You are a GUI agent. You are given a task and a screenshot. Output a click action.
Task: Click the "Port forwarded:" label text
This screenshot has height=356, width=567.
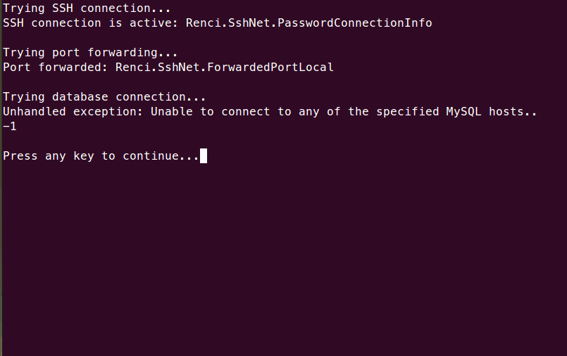pyautogui.click(x=56, y=68)
